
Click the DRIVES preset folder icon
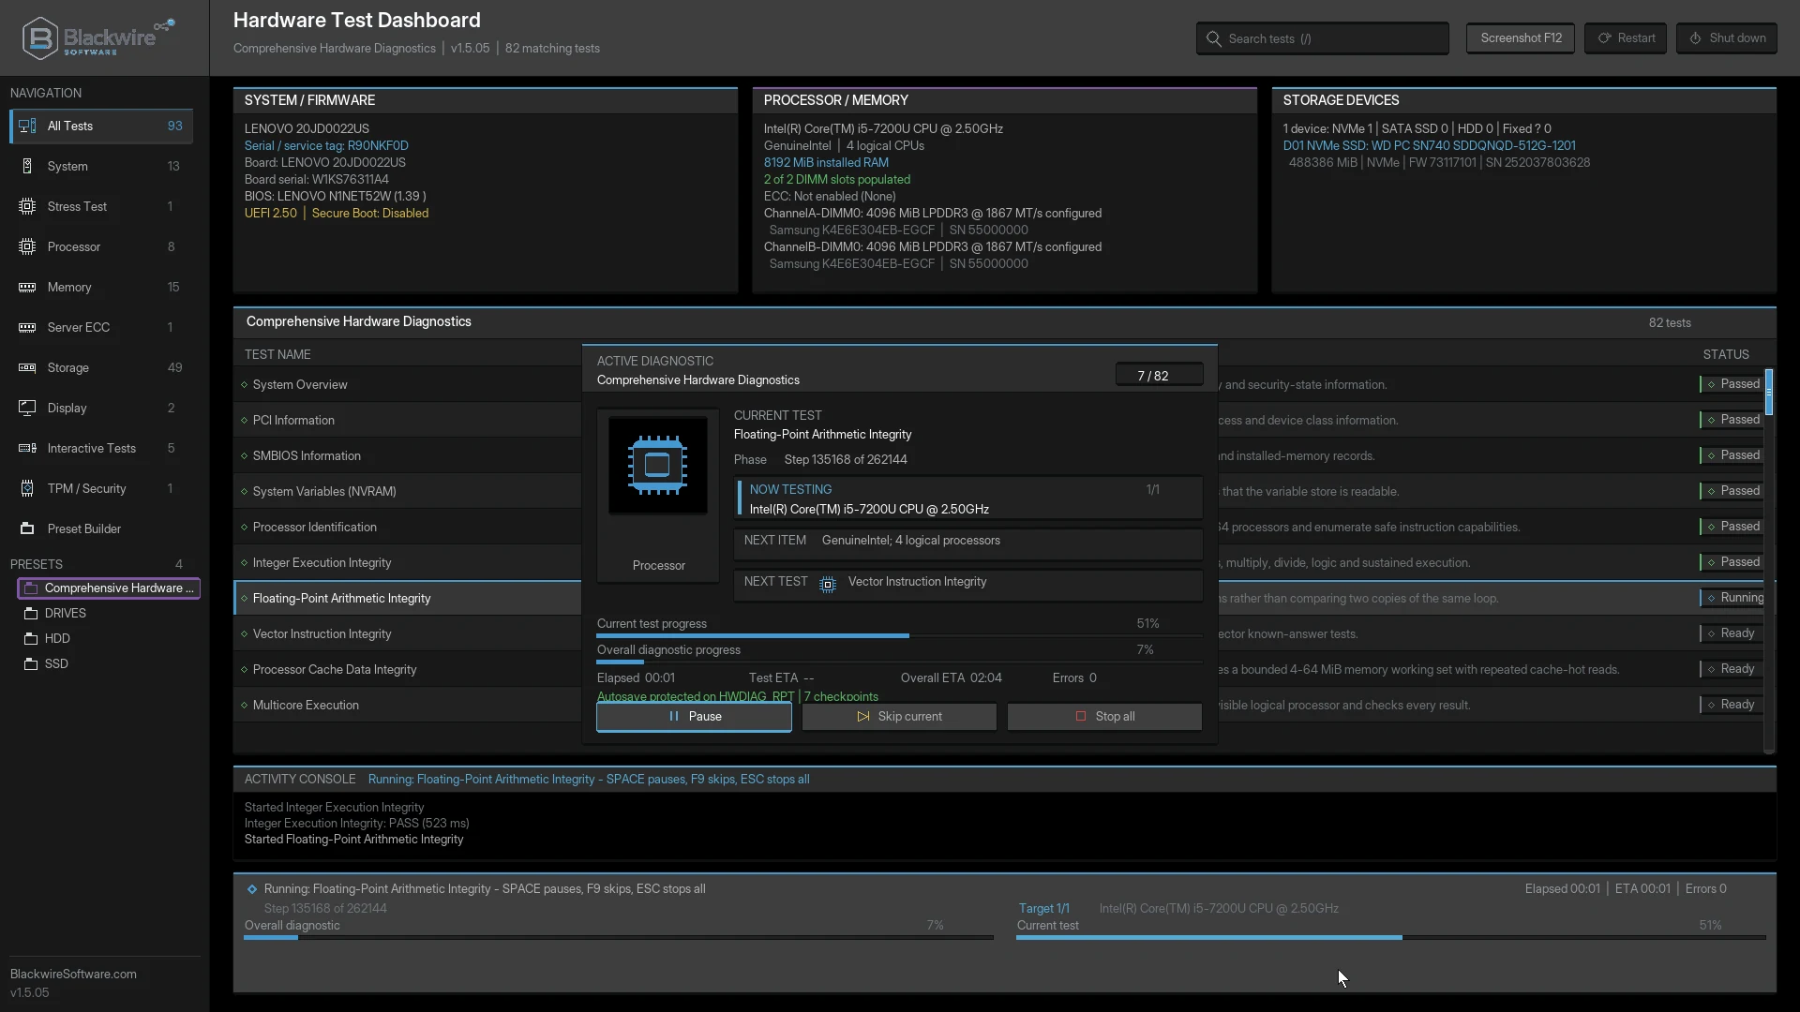(x=31, y=614)
